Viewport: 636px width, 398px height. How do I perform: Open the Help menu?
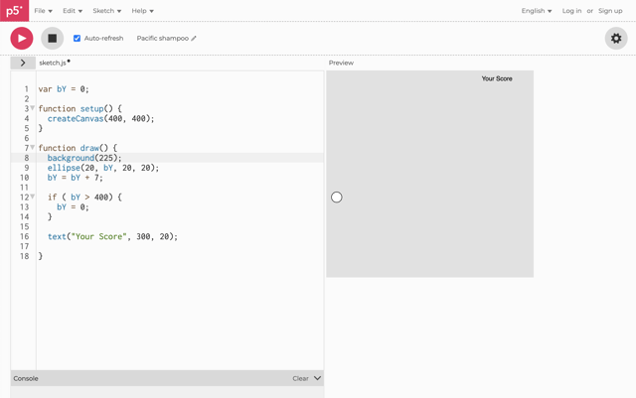[x=142, y=11]
